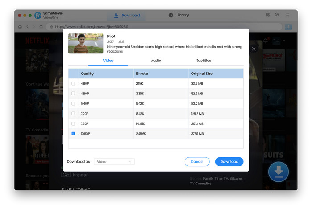
Task: Go to browser home icon
Action: 20,27
